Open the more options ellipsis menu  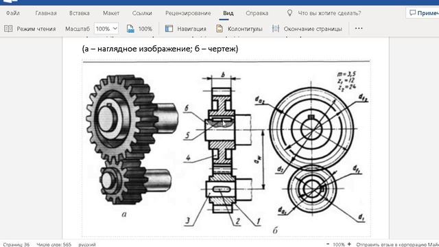[x=359, y=28]
